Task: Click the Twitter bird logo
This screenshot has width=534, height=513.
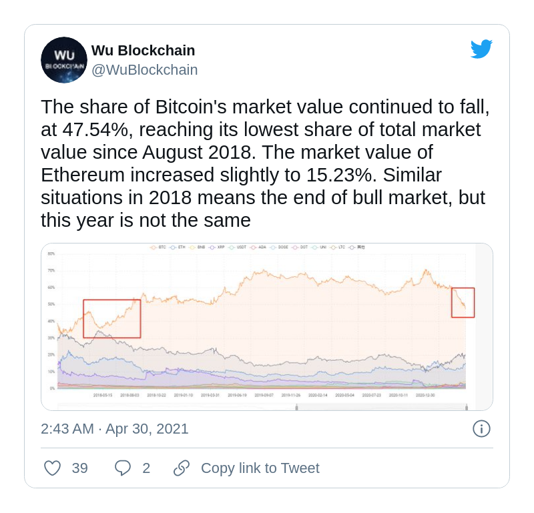Action: (x=481, y=48)
